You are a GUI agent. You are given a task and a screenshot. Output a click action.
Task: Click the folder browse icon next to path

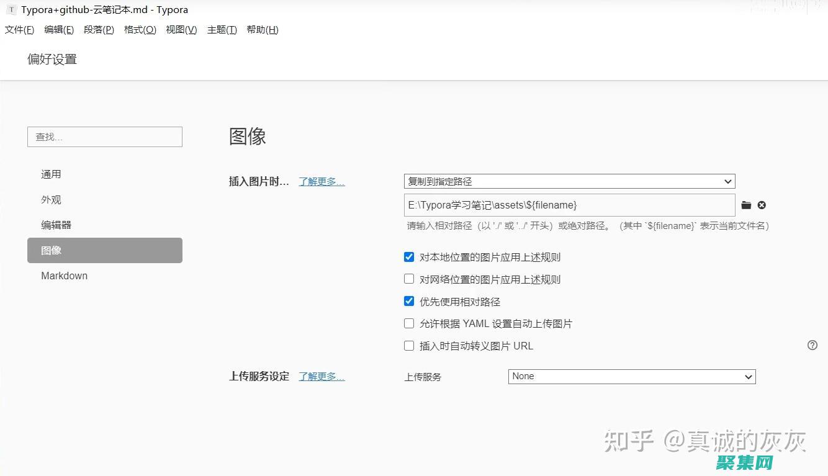point(746,205)
